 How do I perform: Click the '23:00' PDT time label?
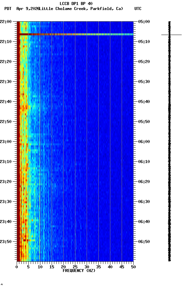pyautogui.click(x=6, y=142)
